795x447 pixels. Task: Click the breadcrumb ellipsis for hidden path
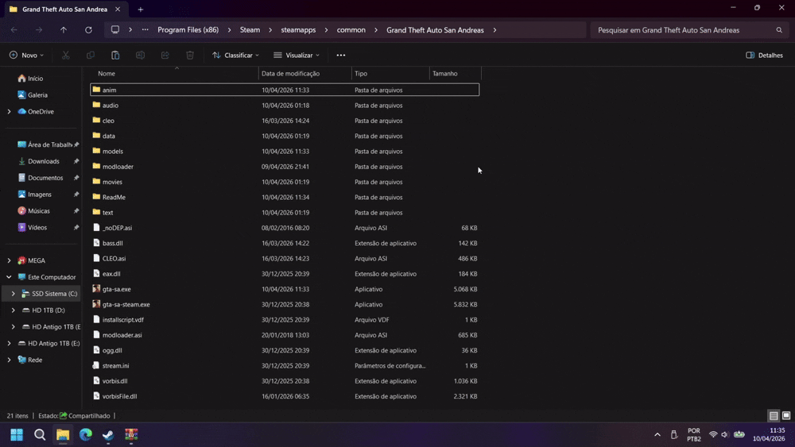coord(145,30)
